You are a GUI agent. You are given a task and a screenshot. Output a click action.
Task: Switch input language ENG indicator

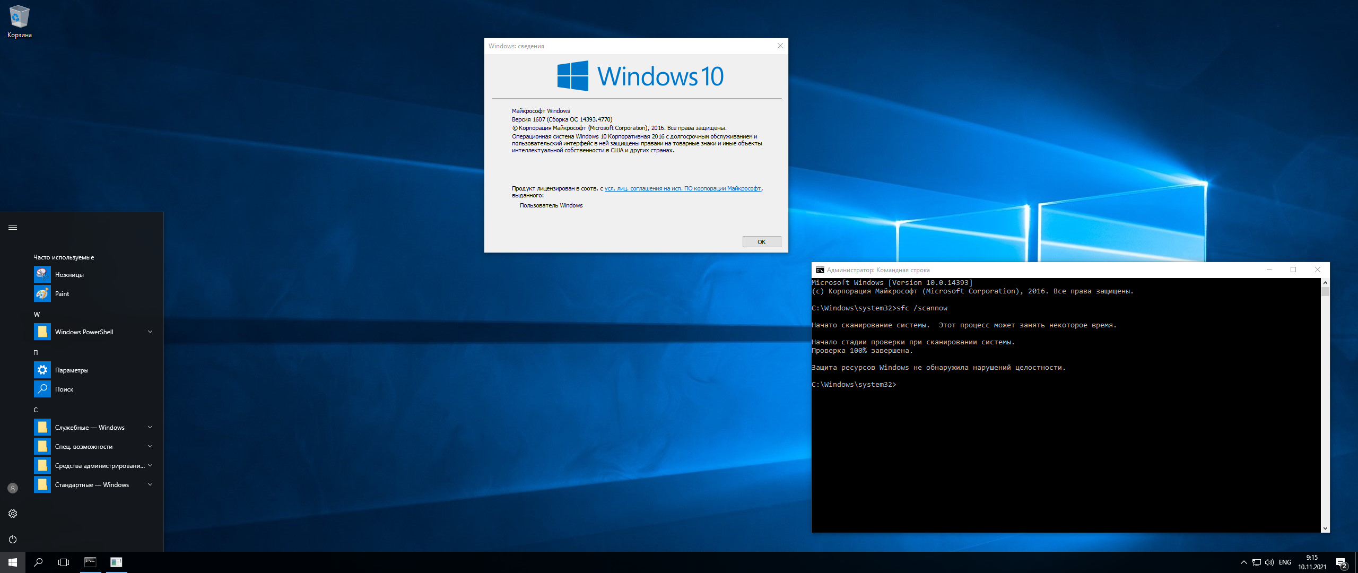point(1285,562)
